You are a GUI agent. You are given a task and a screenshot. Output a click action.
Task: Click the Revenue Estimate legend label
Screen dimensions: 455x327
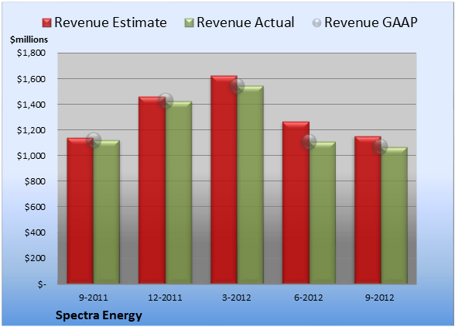[111, 22]
